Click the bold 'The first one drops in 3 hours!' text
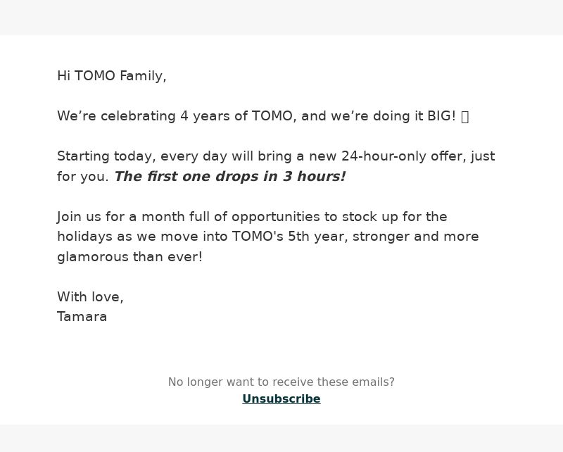 pyautogui.click(x=230, y=177)
